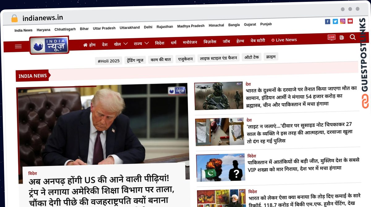
Task: Open the Live TV icon
Action: point(331,38)
